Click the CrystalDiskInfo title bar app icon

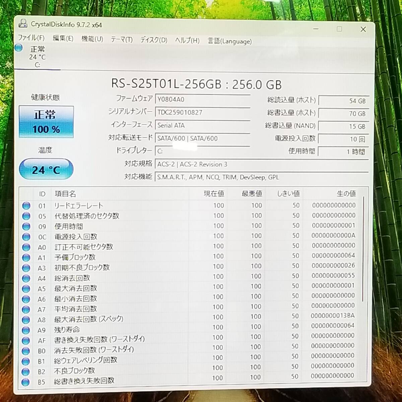(22, 23)
